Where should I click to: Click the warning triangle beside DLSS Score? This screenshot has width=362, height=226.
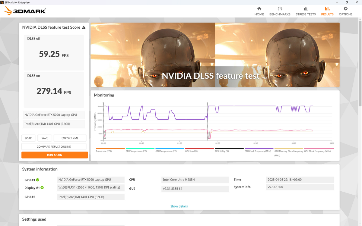[x=84, y=27]
